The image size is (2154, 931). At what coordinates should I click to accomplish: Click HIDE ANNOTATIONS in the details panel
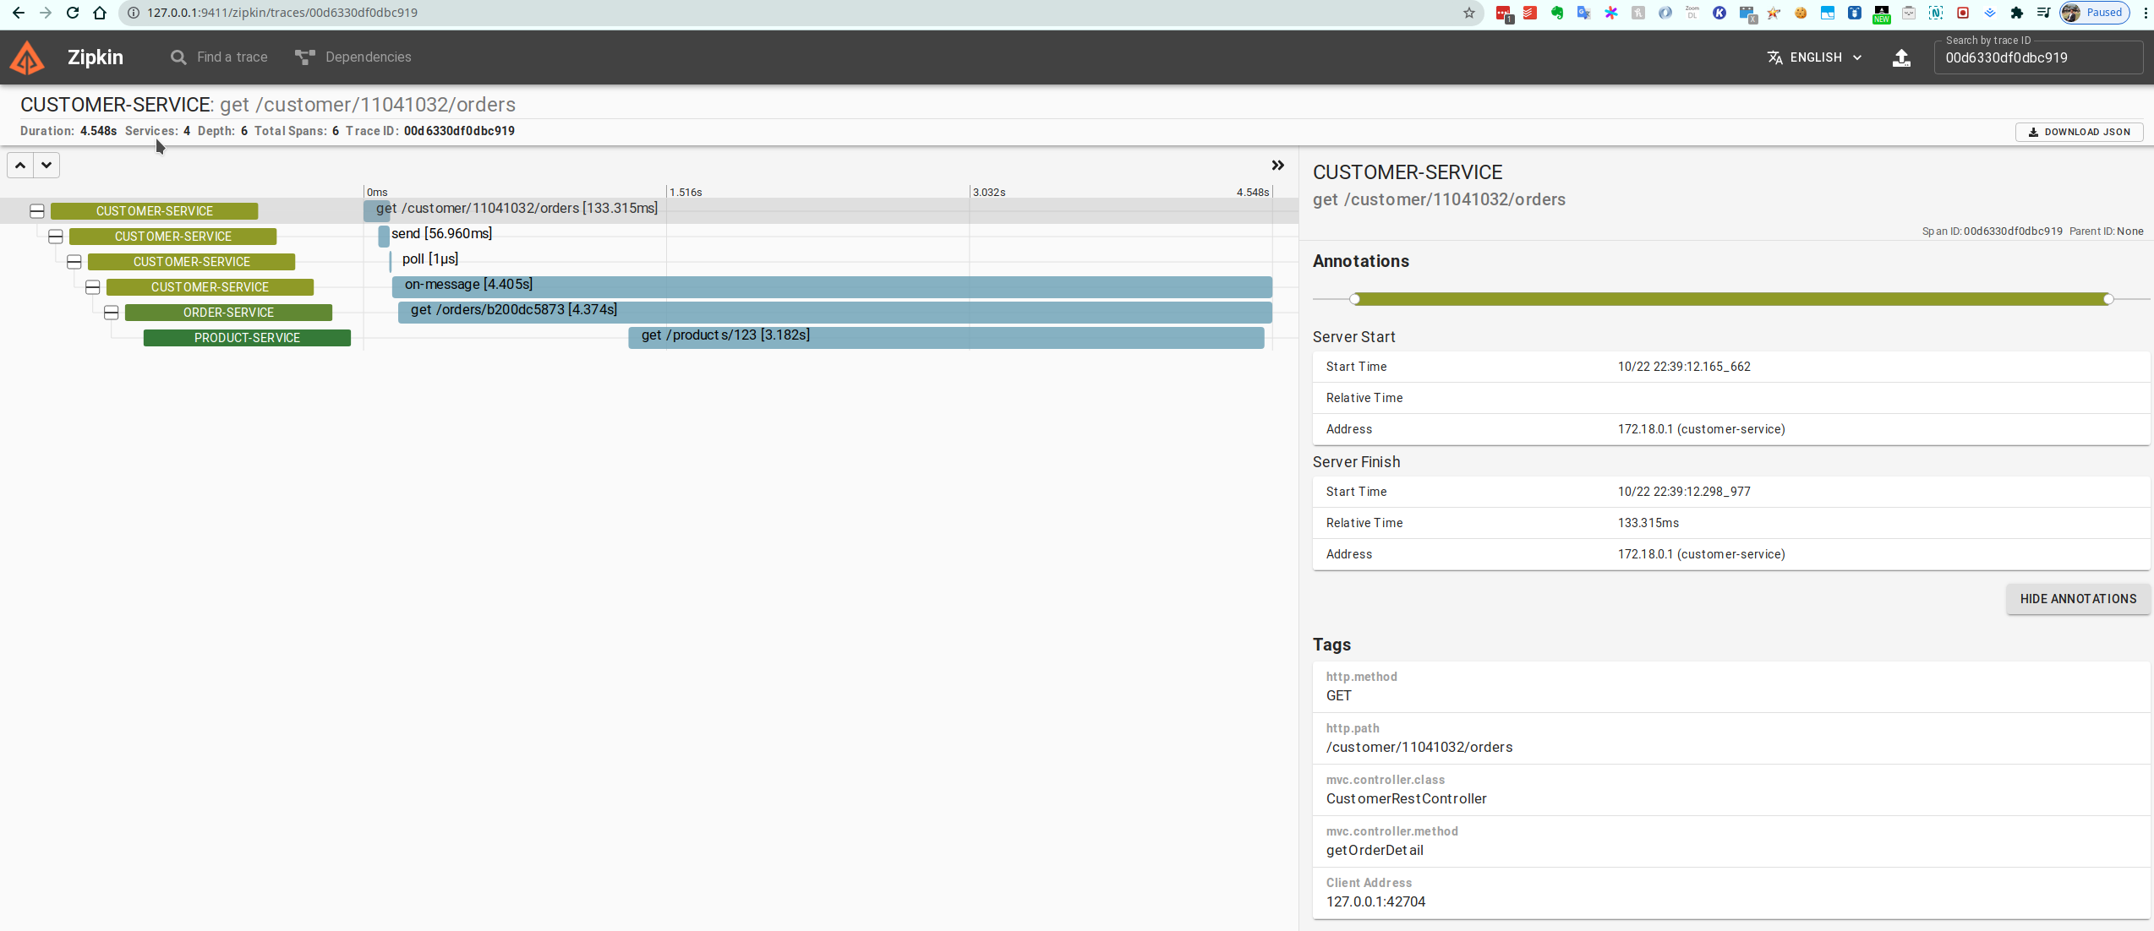[2078, 598]
